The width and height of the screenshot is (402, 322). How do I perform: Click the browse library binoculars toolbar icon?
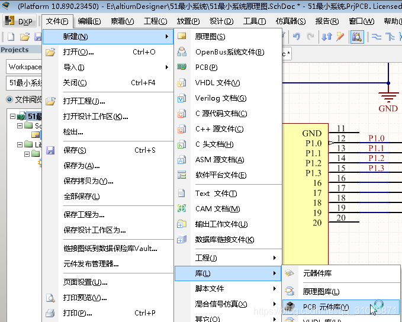tap(357, 37)
